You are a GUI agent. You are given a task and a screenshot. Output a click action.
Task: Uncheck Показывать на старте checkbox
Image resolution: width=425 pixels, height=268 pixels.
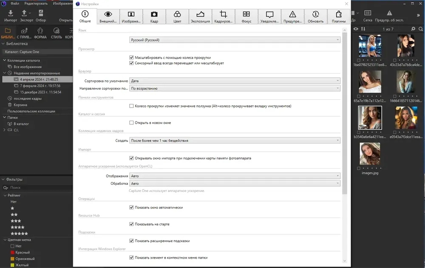131,224
